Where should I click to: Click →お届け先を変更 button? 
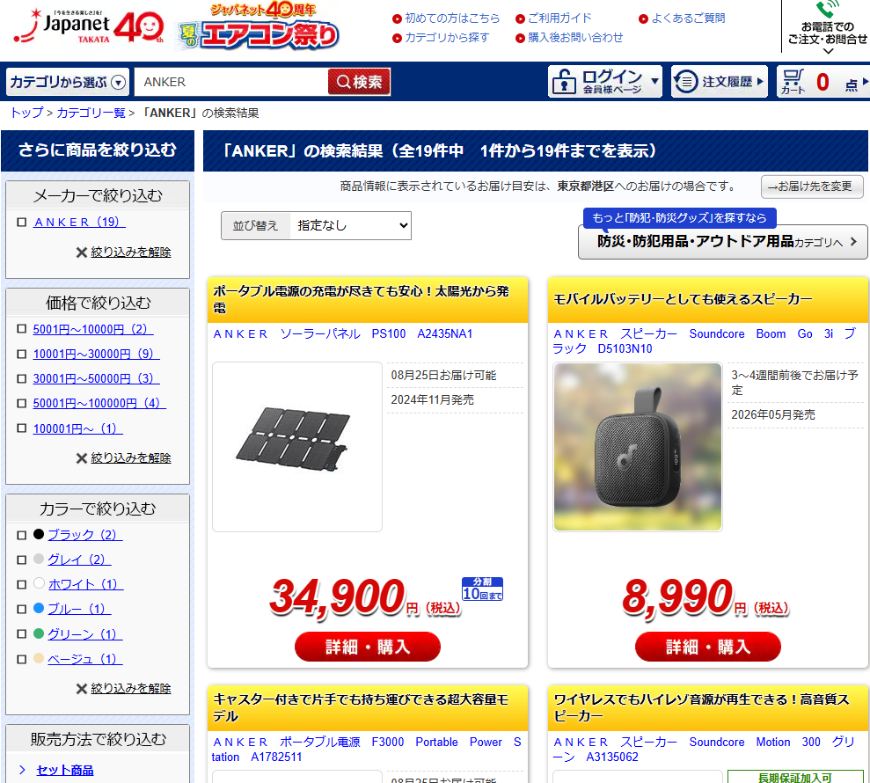pos(812,187)
